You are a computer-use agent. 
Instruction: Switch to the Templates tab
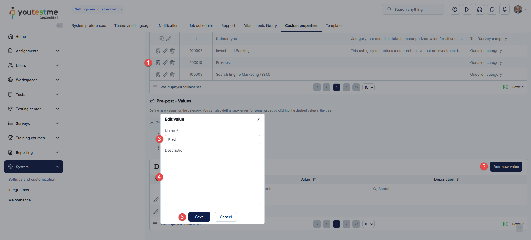[x=335, y=25]
